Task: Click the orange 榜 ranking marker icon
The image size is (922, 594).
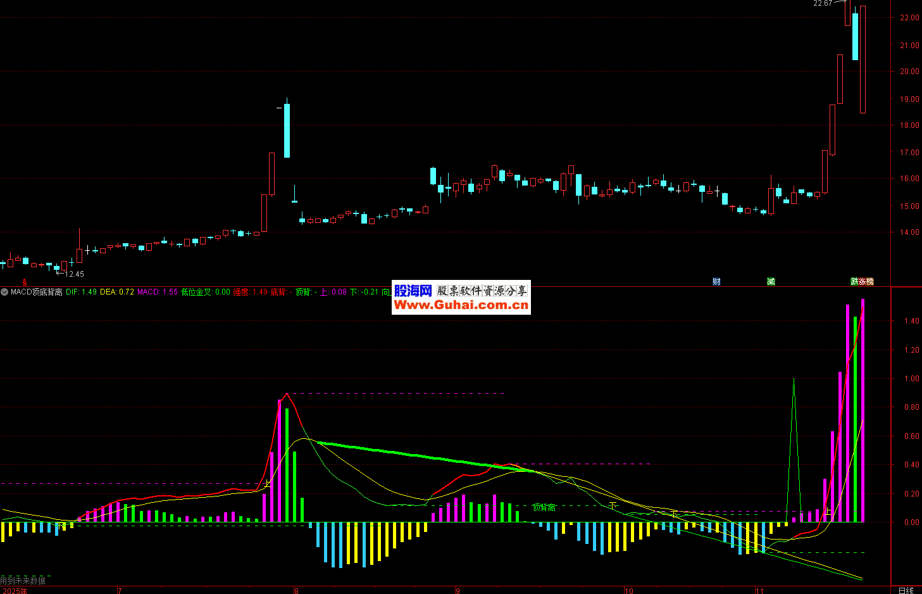Action: coord(869,282)
